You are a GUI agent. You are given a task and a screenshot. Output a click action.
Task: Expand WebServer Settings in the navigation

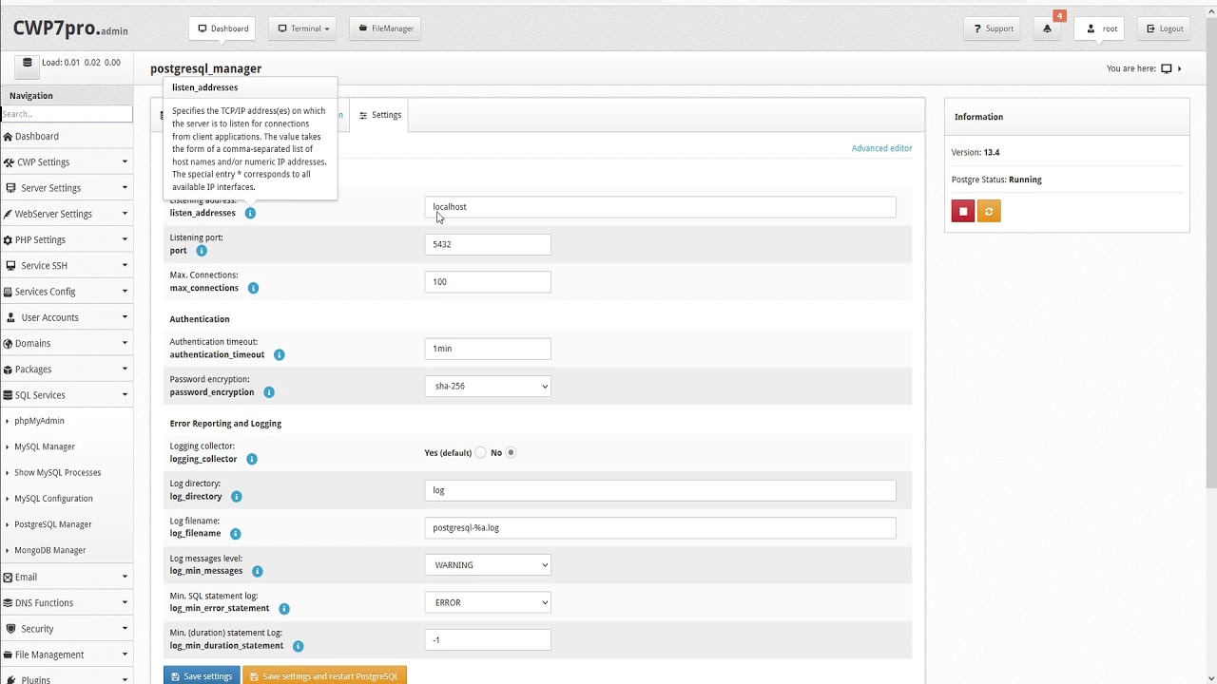coord(67,214)
